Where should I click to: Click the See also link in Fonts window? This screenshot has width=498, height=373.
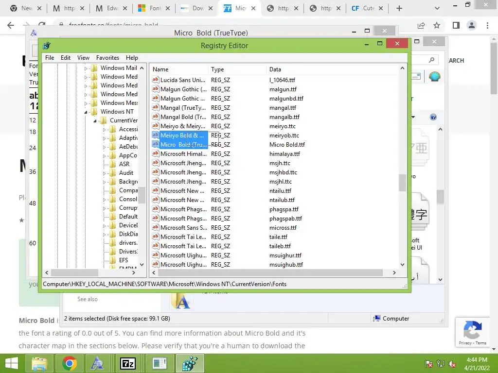pos(88,299)
